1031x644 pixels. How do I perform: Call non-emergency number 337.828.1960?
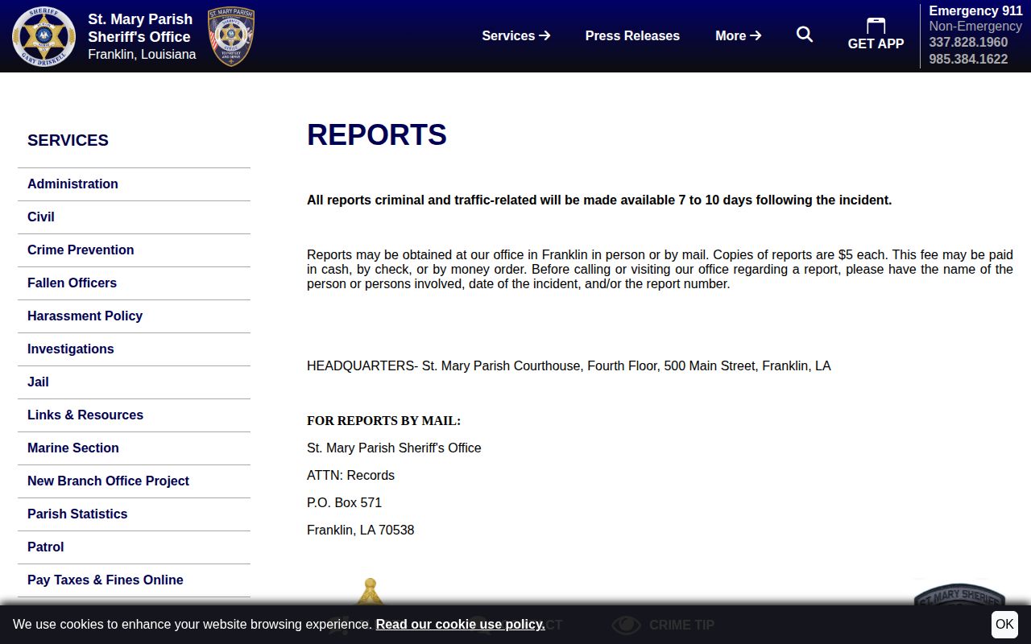[968, 42]
